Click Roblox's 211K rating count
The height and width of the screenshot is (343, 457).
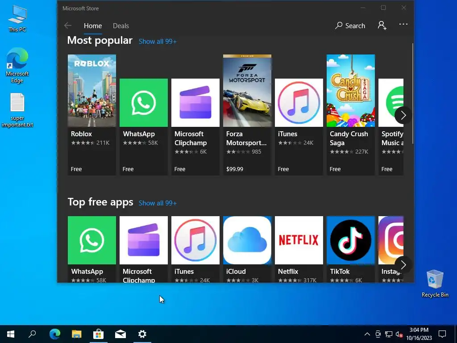(103, 143)
